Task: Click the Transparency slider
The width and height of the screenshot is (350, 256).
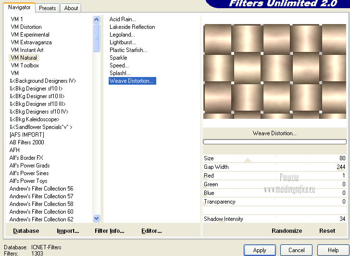Action: (x=275, y=202)
